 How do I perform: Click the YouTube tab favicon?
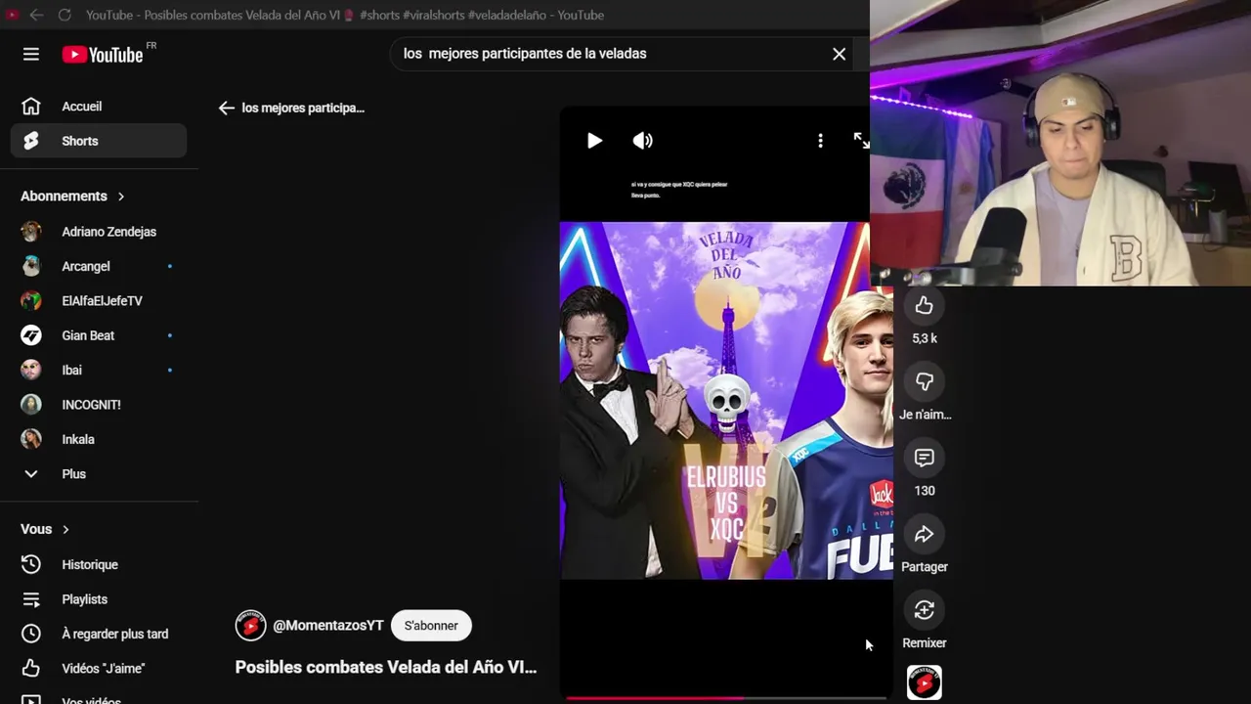[x=13, y=15]
